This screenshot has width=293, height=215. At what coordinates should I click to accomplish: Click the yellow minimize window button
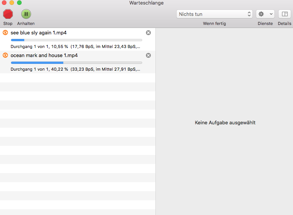pyautogui.click(x=12, y=3)
